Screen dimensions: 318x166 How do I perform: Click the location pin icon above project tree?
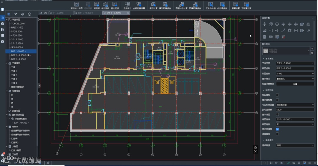22,14
